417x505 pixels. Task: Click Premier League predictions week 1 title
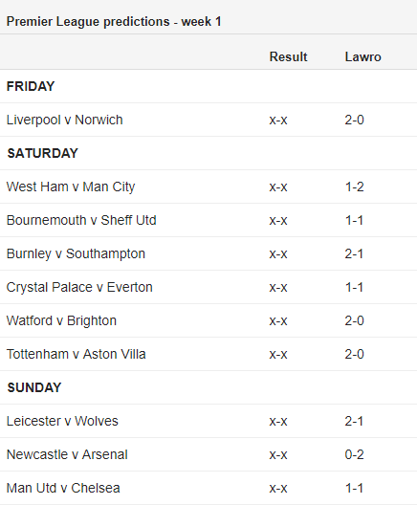pos(114,22)
